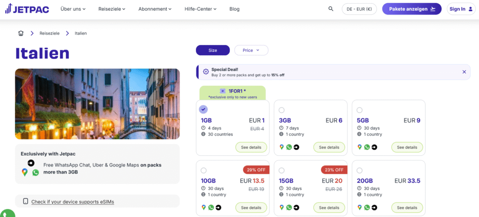Click the home breadcrumb icon
This screenshot has width=479, height=217.
21,33
